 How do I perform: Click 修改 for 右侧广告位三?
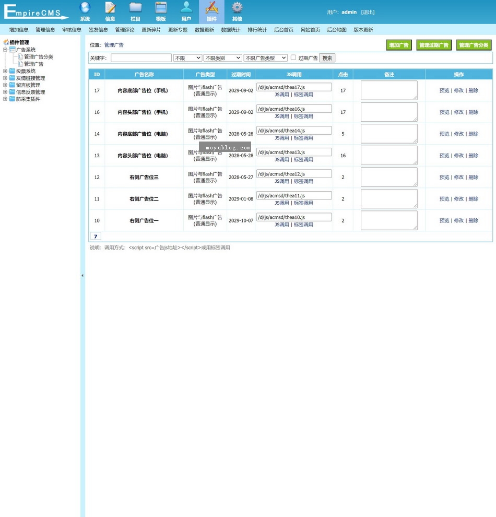pyautogui.click(x=459, y=177)
